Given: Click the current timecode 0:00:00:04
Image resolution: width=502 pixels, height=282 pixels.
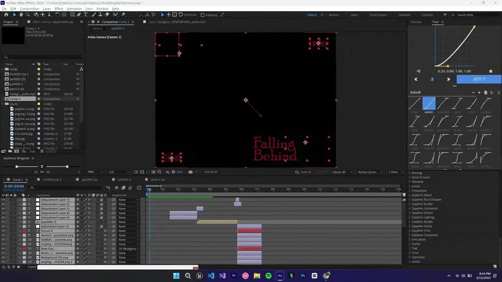Looking at the screenshot, I should click(14, 186).
